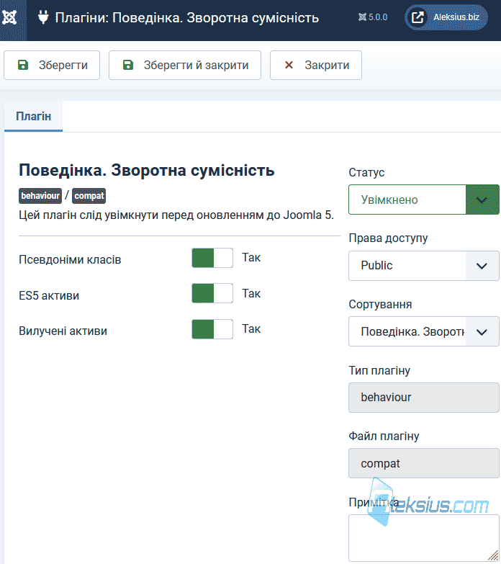Click the Так text beside Вилучені активи

click(250, 328)
